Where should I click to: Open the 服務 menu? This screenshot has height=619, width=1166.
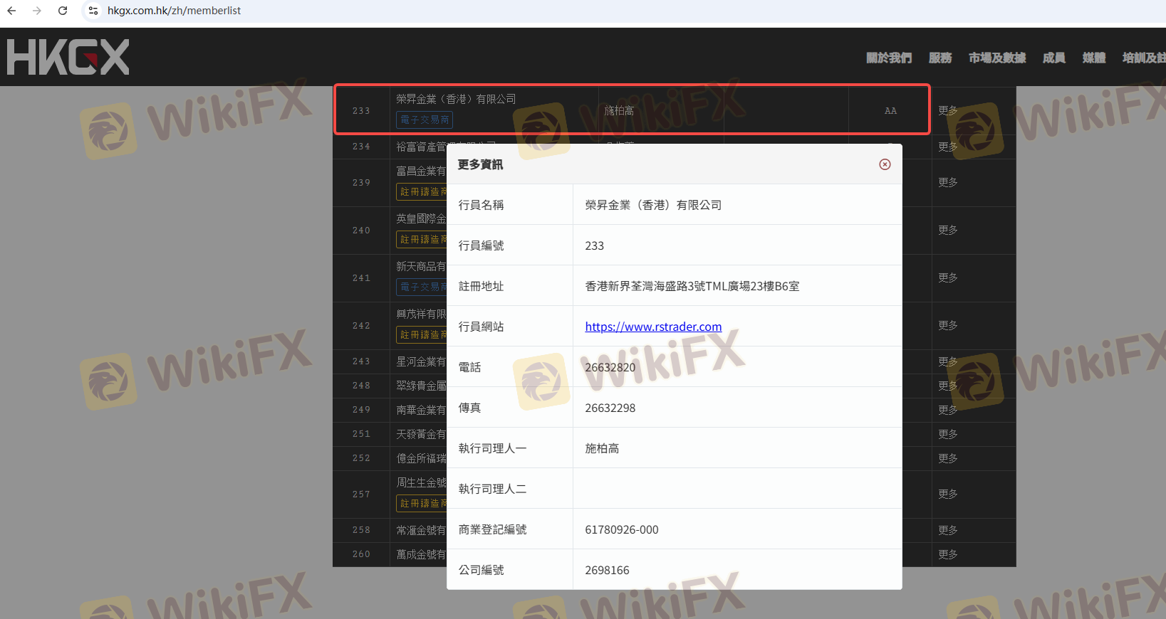click(939, 58)
